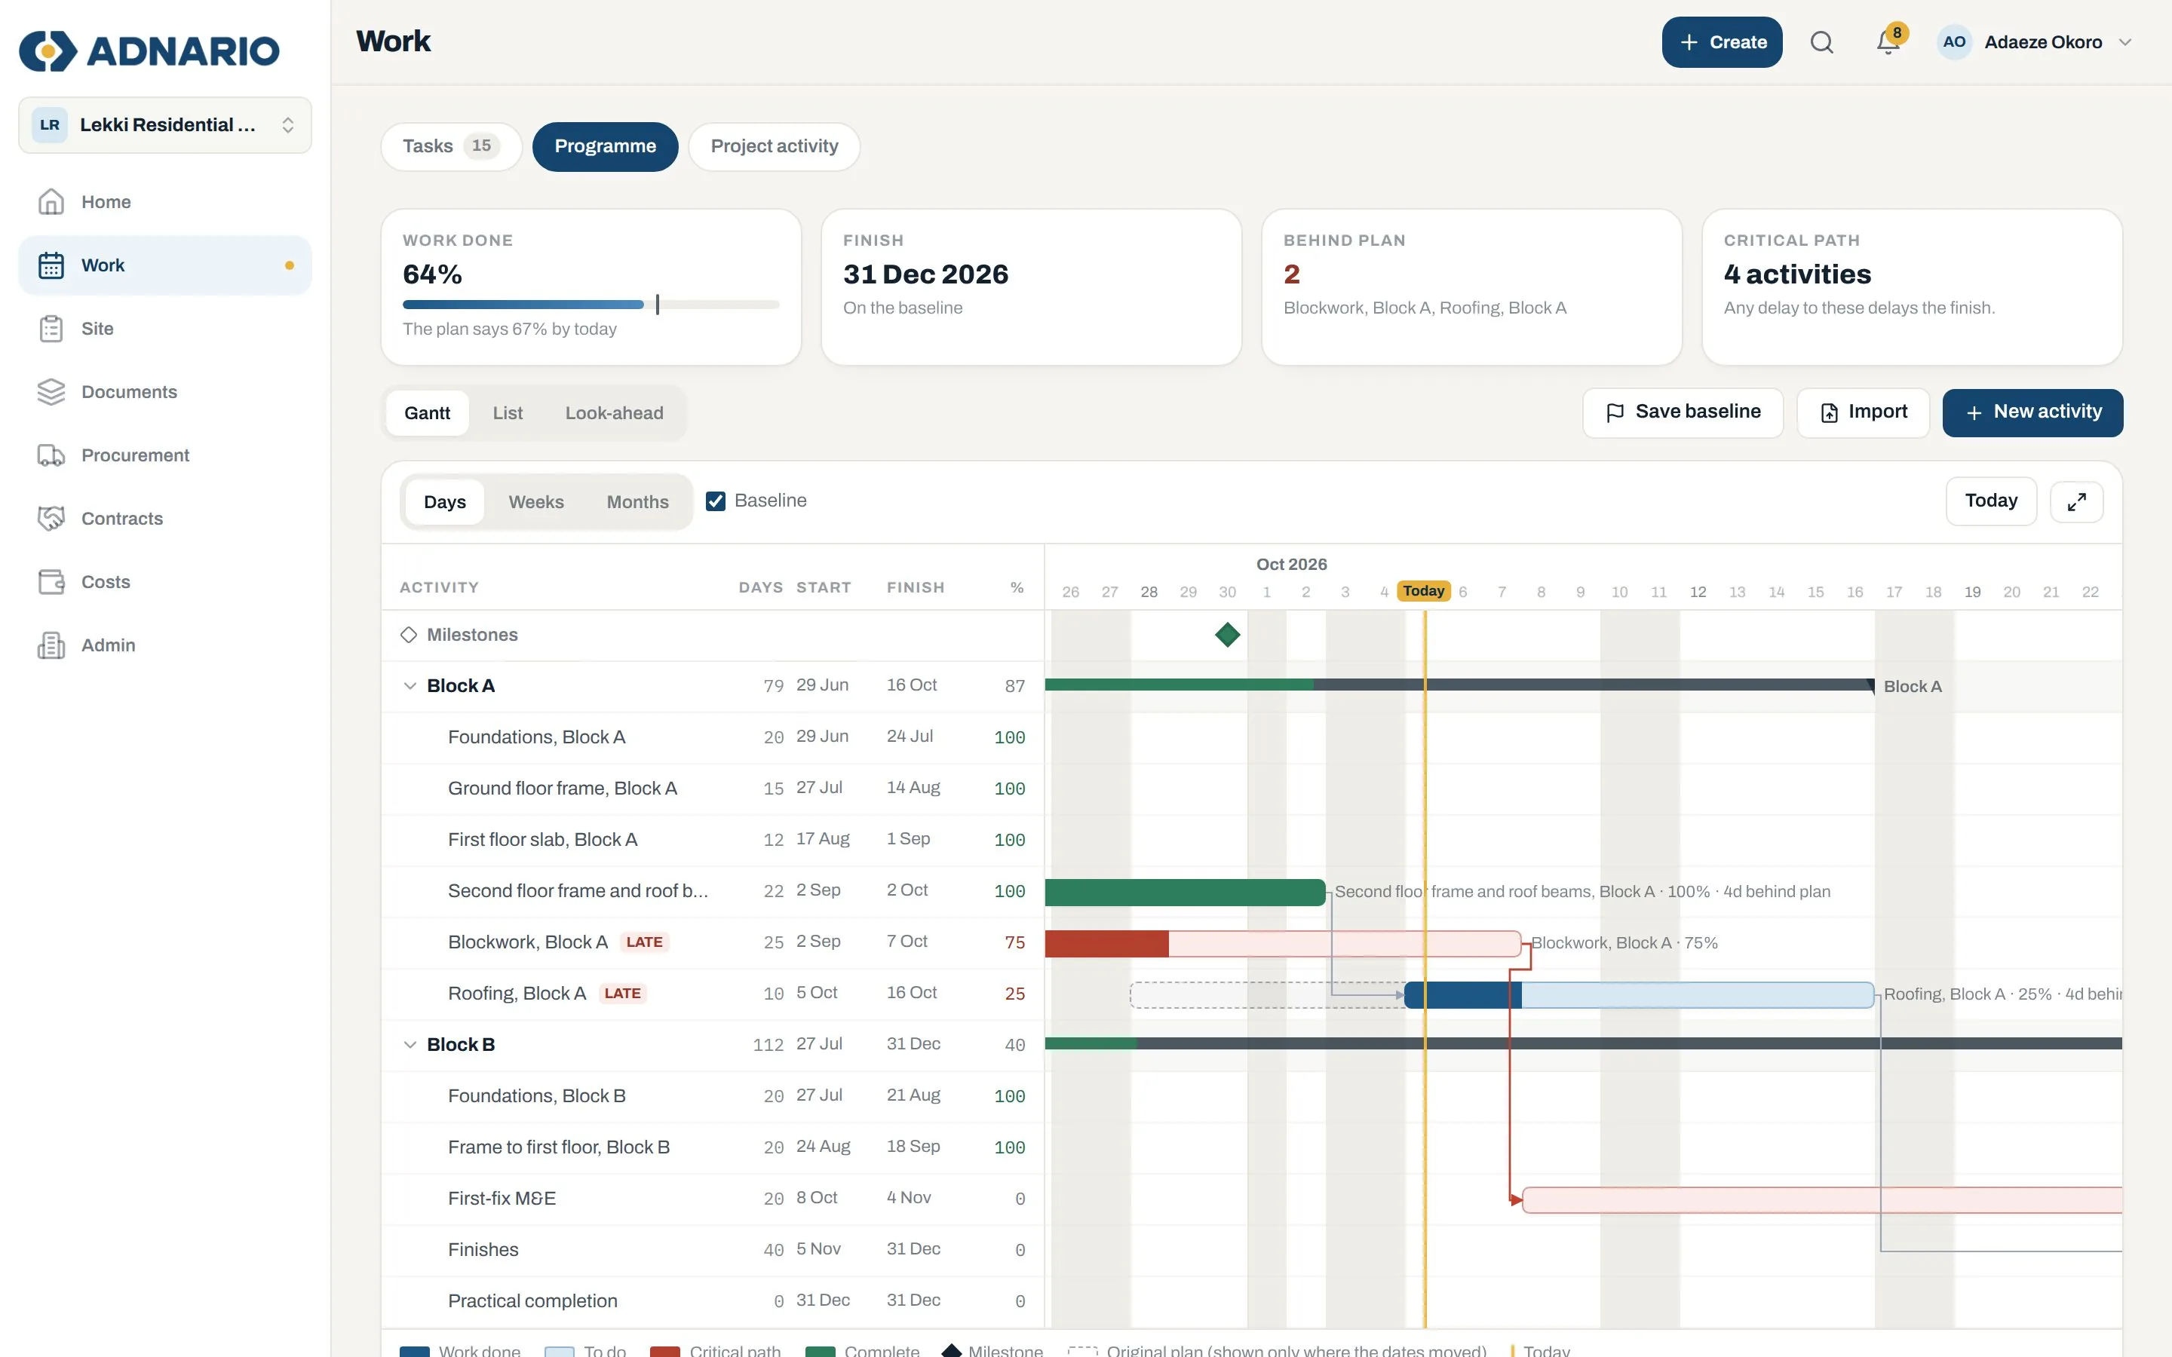Viewport: 2172px width, 1357px height.
Task: Click the Contracts handshake icon
Action: [x=51, y=519]
